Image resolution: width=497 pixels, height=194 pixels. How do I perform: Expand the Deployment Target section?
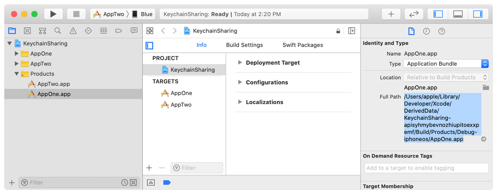240,63
